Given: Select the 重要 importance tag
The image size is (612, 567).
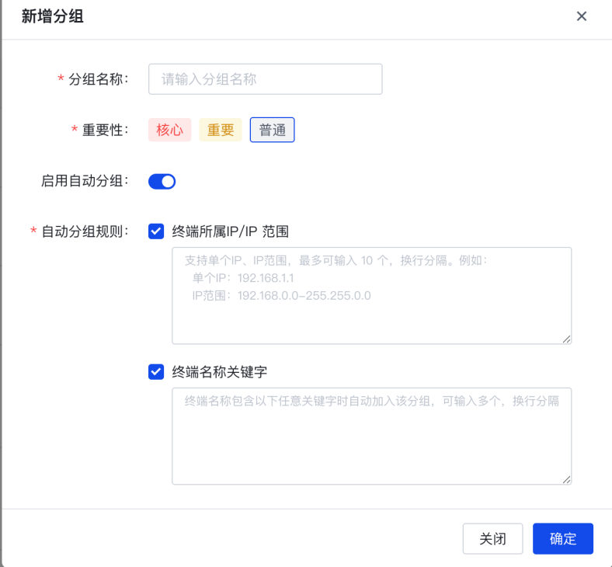Looking at the screenshot, I should click(221, 130).
